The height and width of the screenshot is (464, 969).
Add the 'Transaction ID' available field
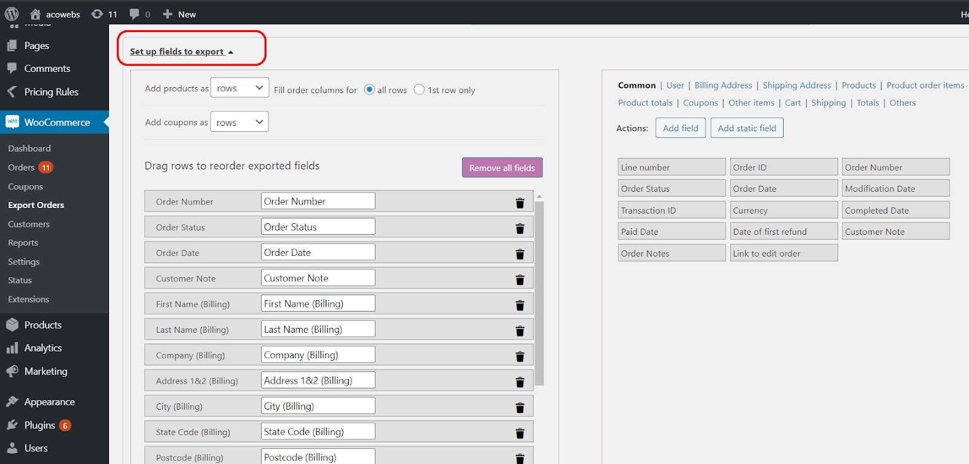pyautogui.click(x=672, y=210)
